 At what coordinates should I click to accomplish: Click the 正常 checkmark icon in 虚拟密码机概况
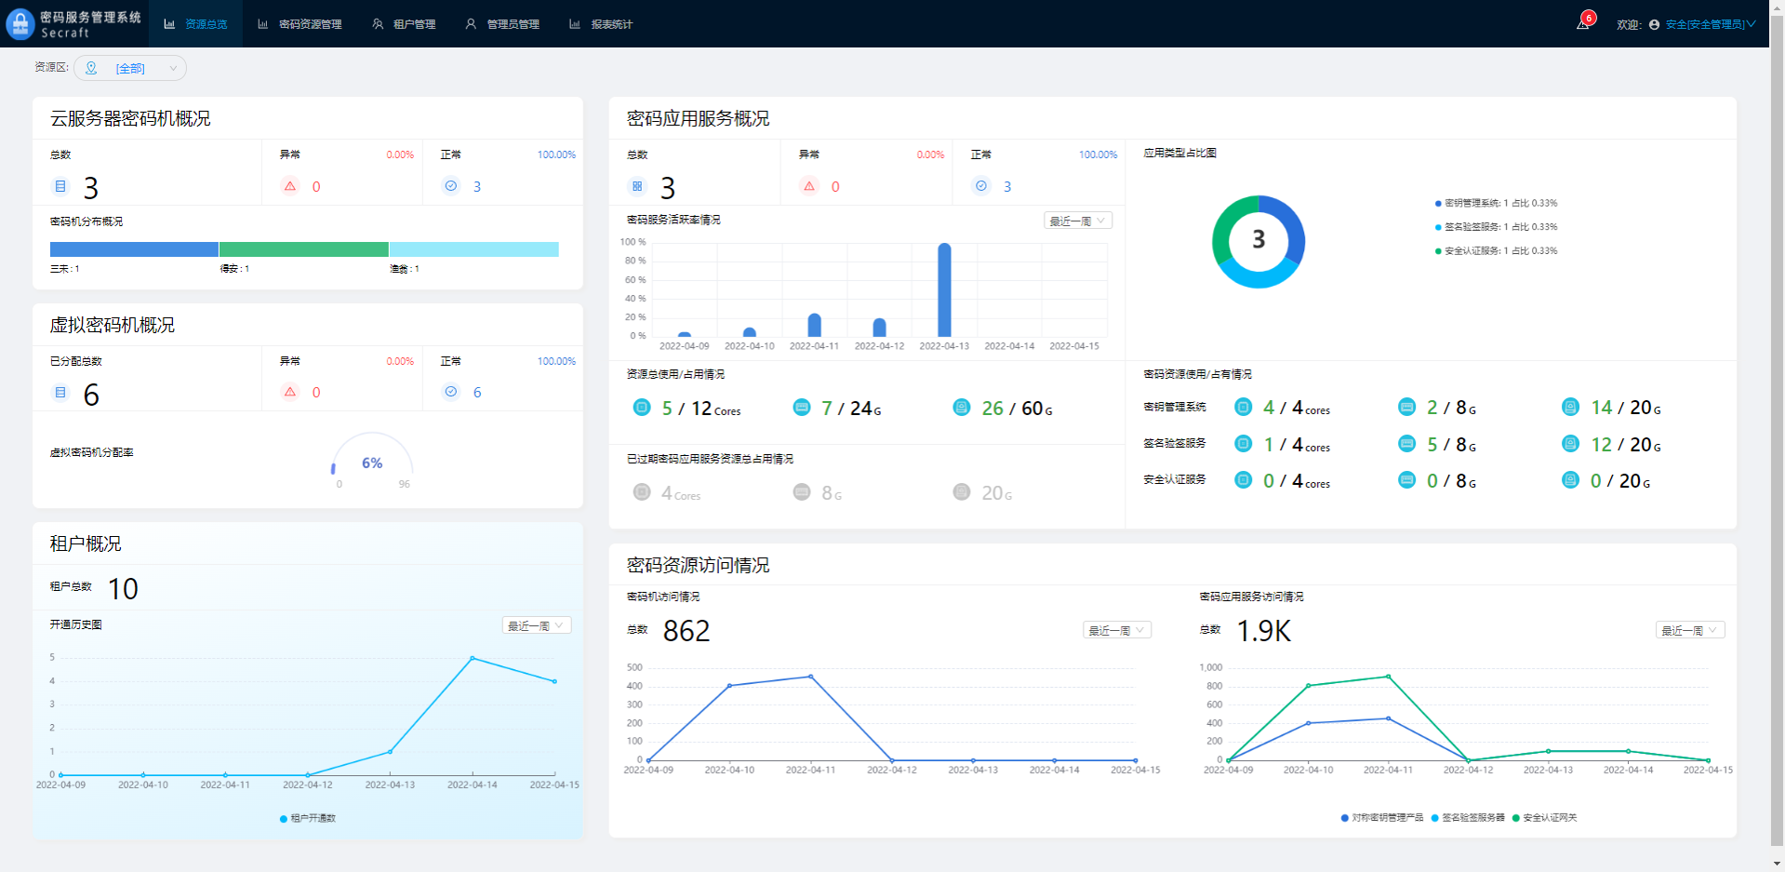pos(451,392)
